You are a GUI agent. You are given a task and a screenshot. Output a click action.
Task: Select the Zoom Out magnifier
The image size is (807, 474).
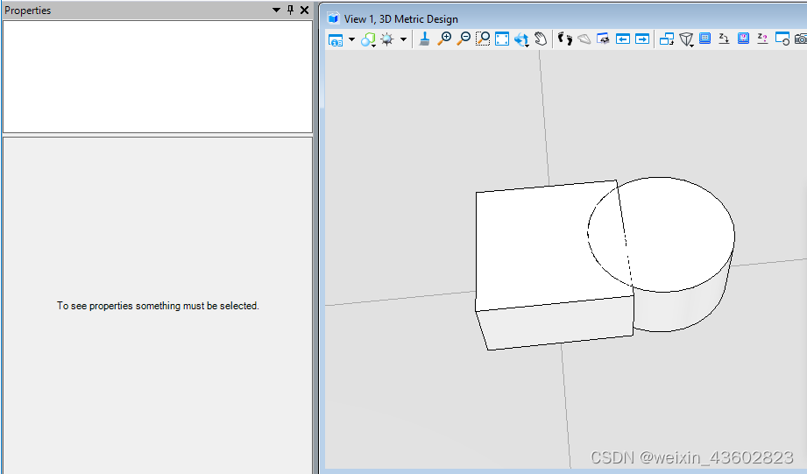click(464, 39)
